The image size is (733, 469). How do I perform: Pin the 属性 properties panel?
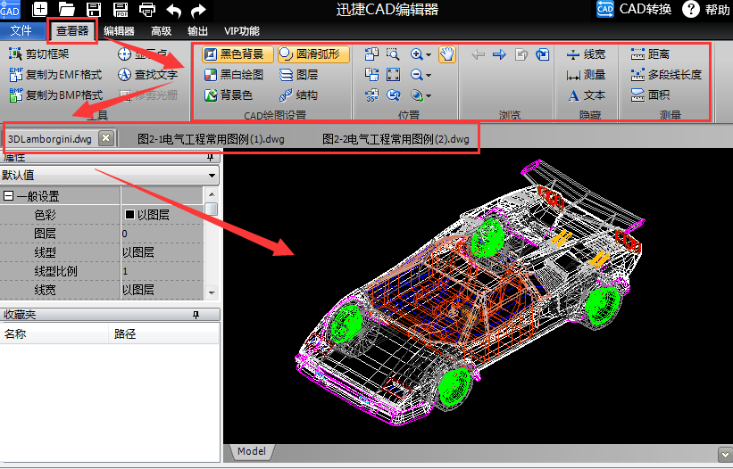tap(211, 158)
